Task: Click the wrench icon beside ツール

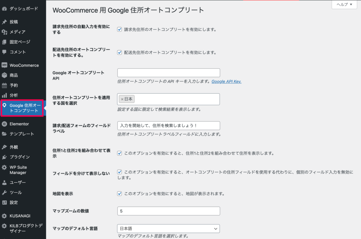Action: (4, 193)
